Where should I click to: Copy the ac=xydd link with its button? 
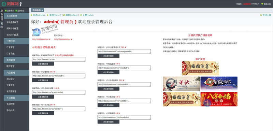tap(109, 105)
